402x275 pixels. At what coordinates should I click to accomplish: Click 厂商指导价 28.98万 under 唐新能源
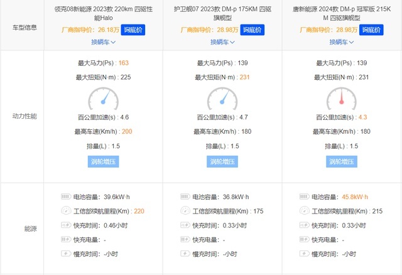(329, 30)
